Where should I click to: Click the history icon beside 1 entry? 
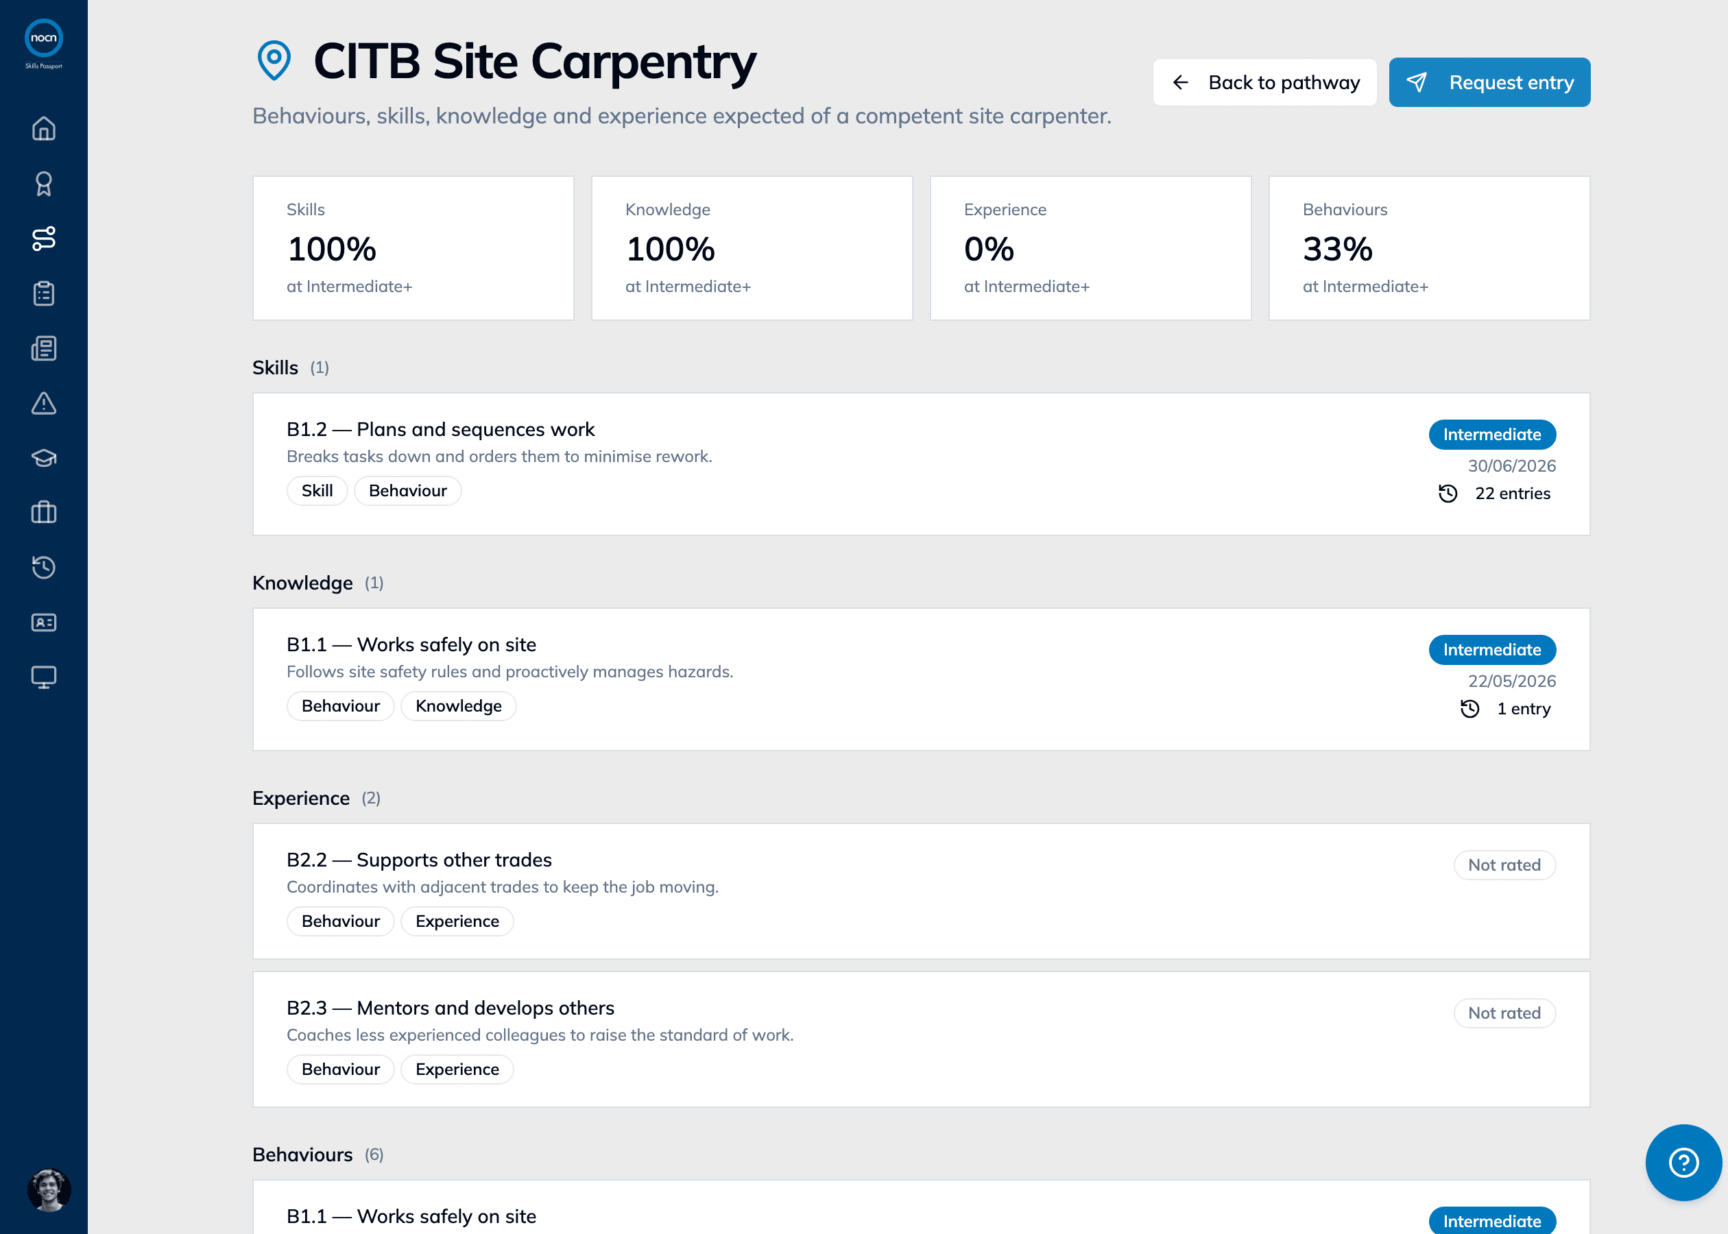click(1469, 708)
